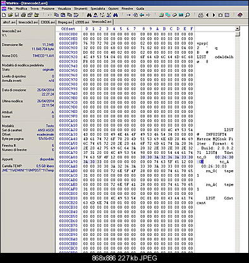The width and height of the screenshot is (249, 263).
Task: Click the '0,5 GB libero' TEMP folder value
Action: tap(45, 166)
